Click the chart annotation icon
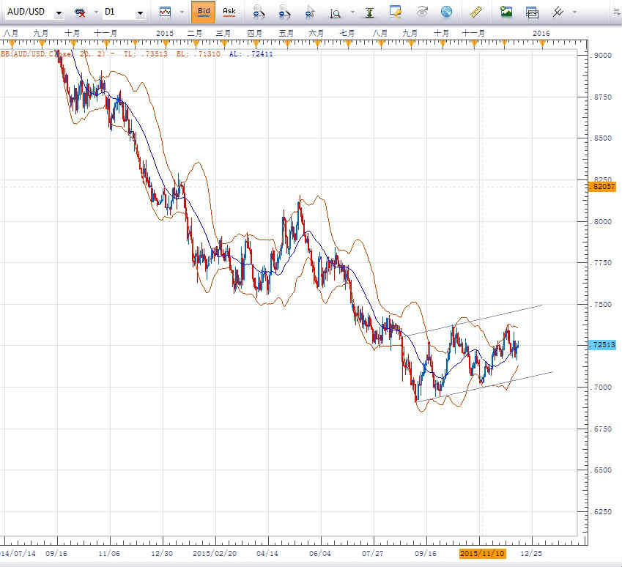 [x=396, y=12]
